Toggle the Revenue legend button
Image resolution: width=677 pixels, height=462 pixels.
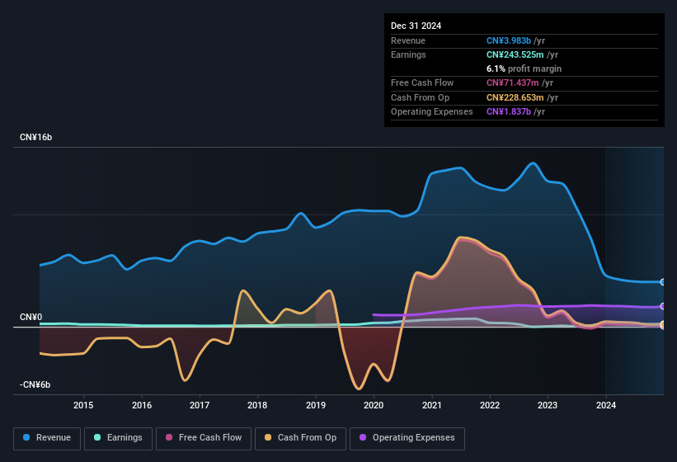point(47,438)
